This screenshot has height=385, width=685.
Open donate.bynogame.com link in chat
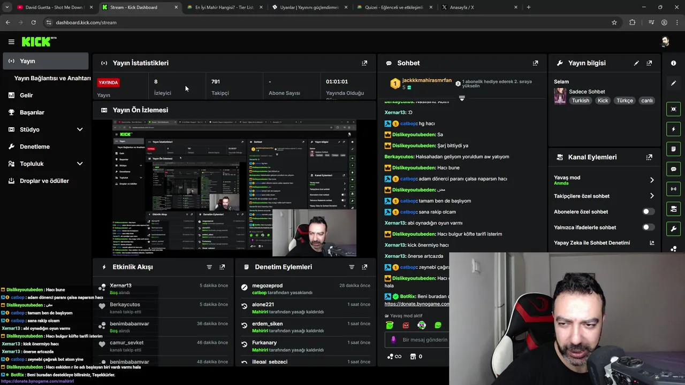pyautogui.click(x=417, y=304)
